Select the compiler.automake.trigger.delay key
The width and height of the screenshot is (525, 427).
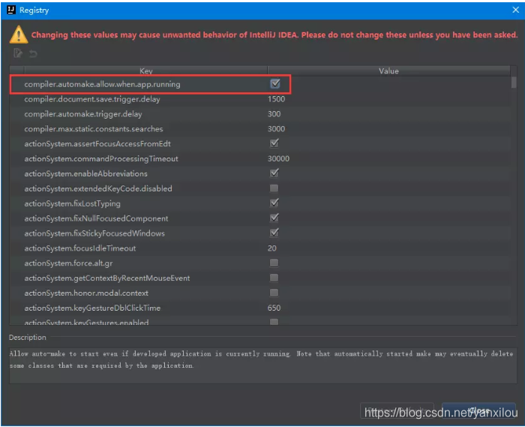point(83,114)
